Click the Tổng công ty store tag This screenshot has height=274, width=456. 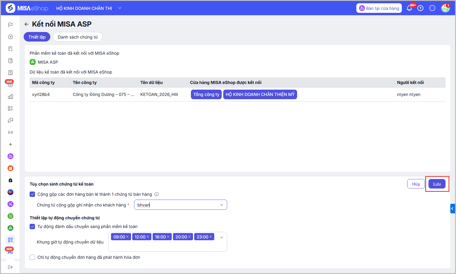(x=206, y=94)
